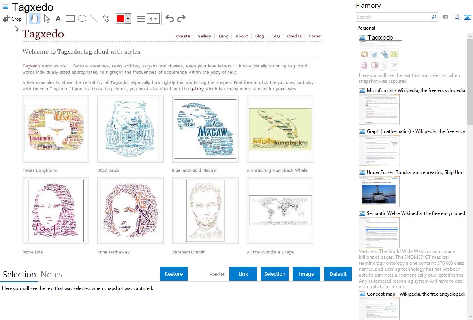The height and width of the screenshot is (320, 473).
Task: Pick the rectangle shape tool
Action: click(70, 19)
